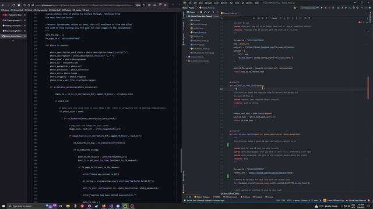Open the PyCharm Edit menu
Viewport: 373px width, 209px height.
pos(195,3)
